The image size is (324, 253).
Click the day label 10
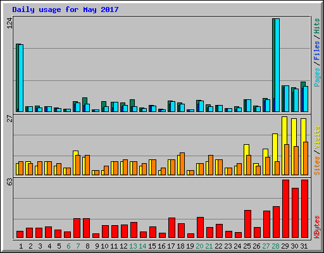pyautogui.click(x=104, y=246)
